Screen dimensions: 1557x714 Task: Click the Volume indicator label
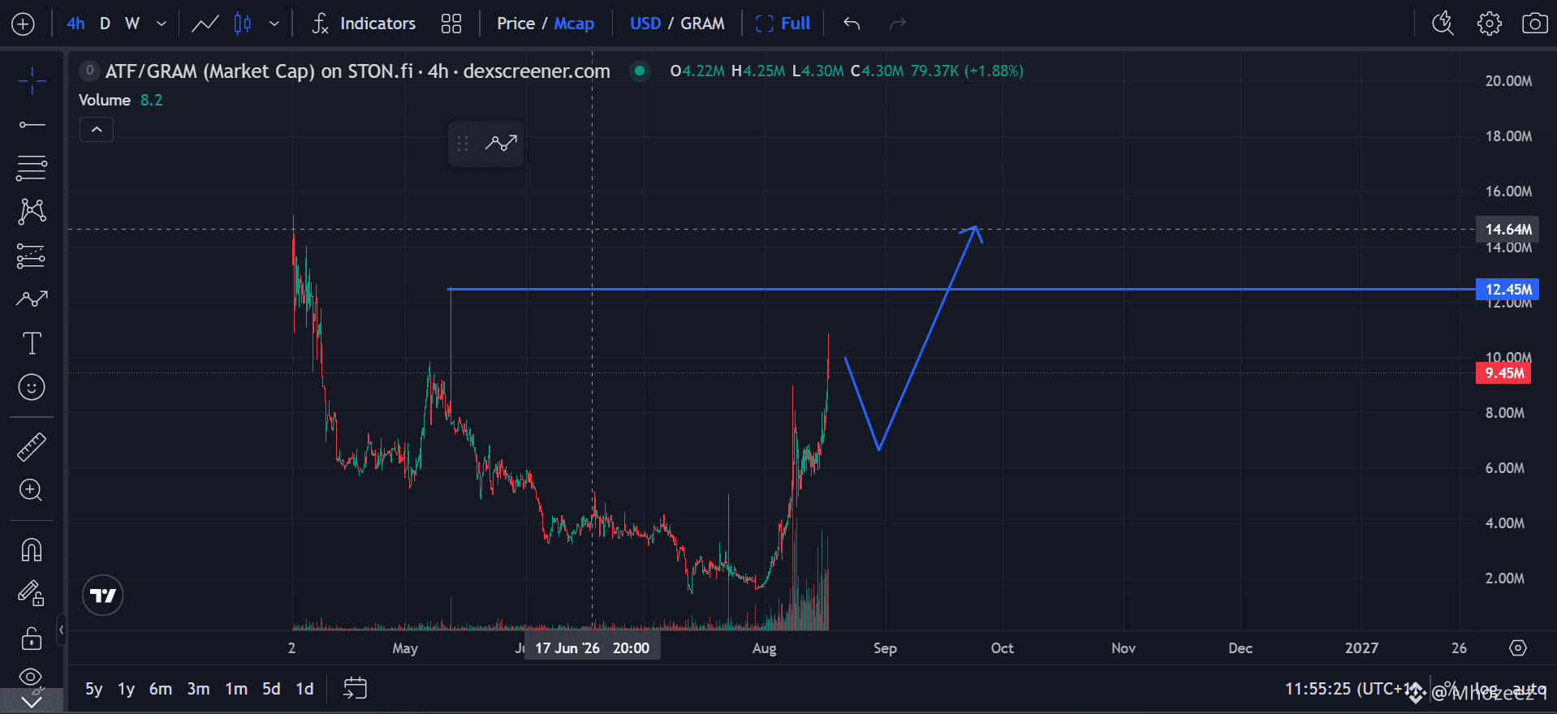[x=105, y=100]
